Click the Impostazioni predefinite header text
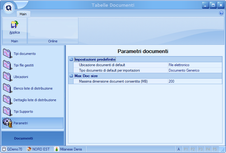Viewport: 226px width, 153px height. [x=95, y=59]
